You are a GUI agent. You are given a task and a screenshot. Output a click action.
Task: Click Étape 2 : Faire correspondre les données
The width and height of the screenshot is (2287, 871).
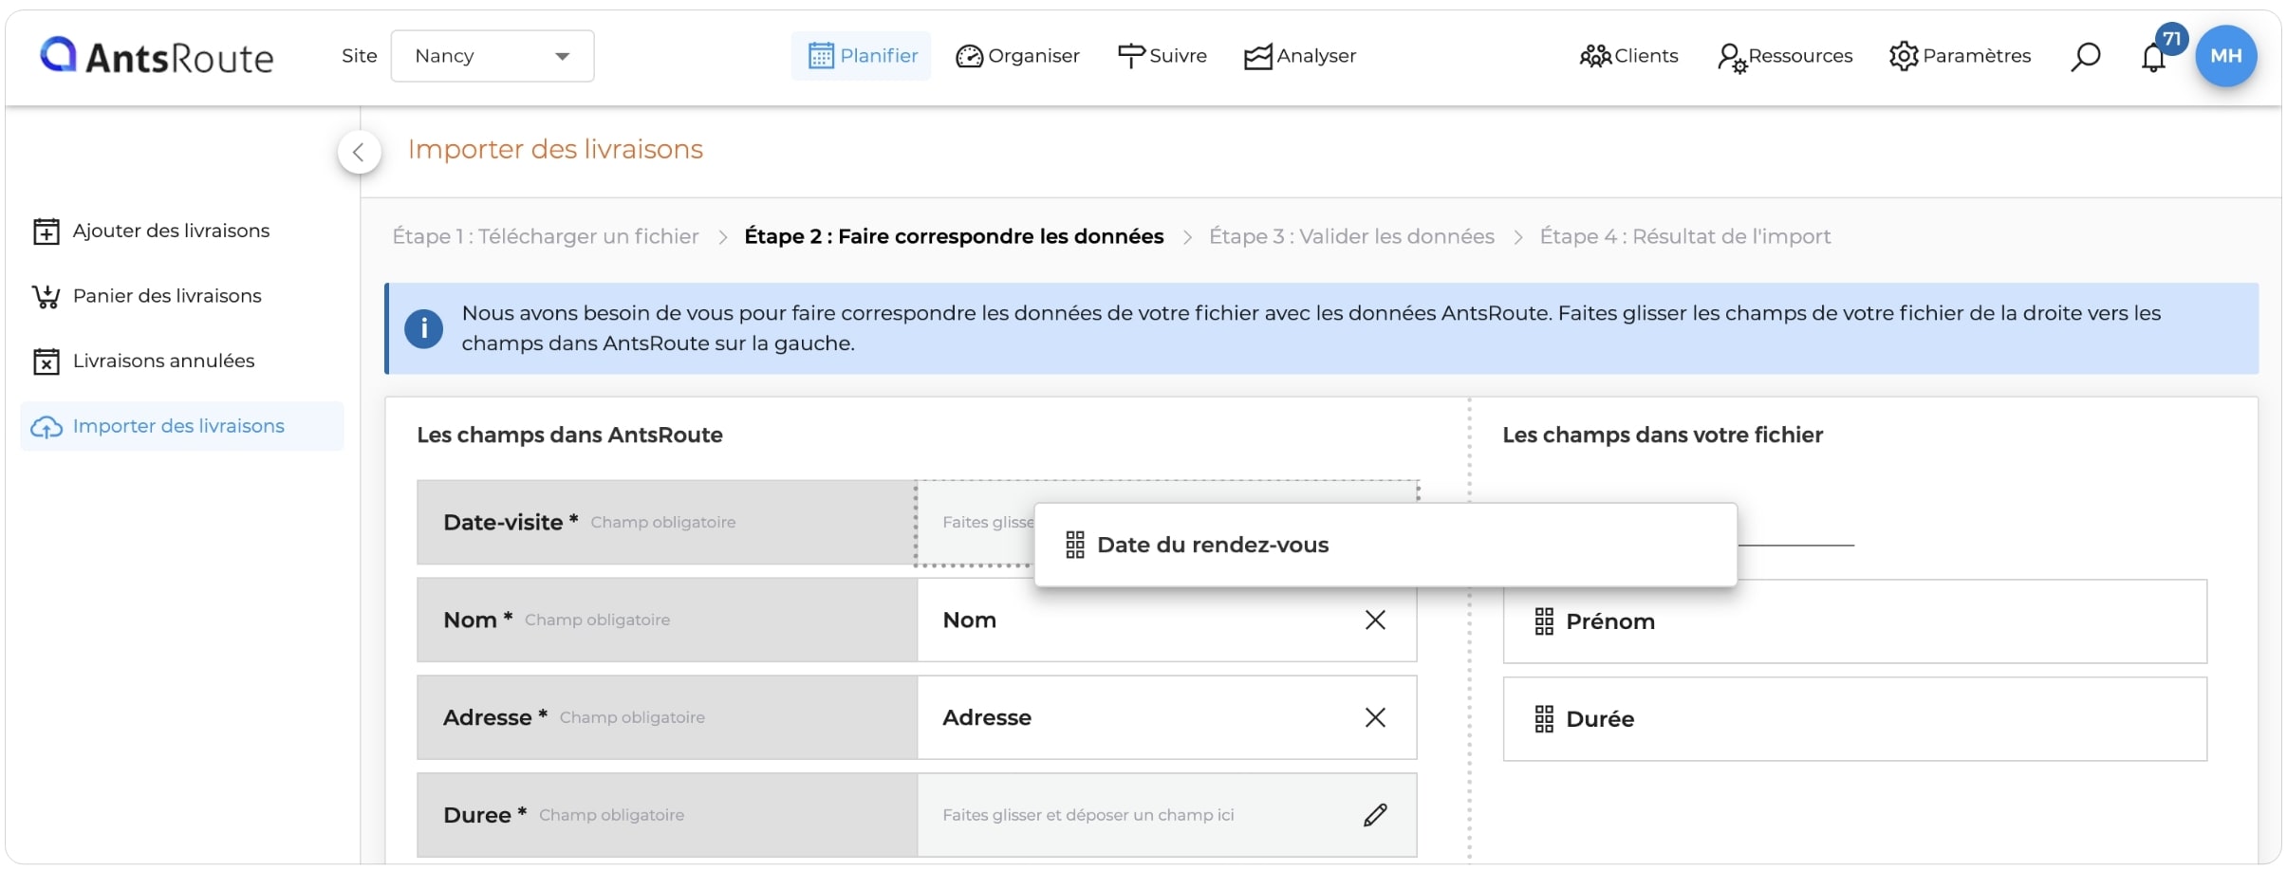click(954, 236)
